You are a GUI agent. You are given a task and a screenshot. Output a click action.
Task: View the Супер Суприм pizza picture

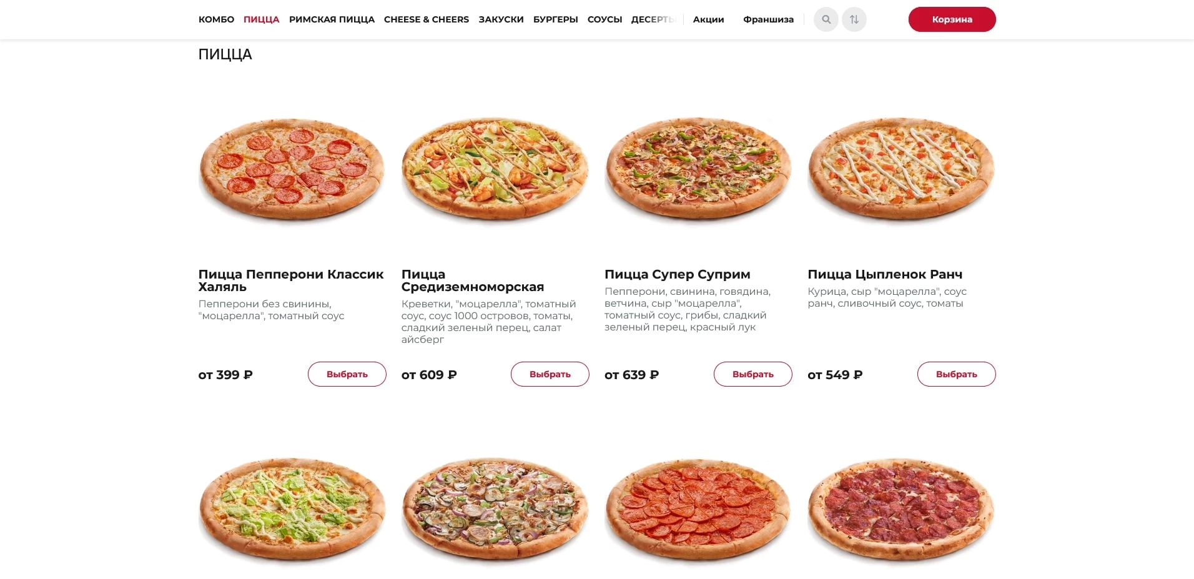tap(698, 169)
